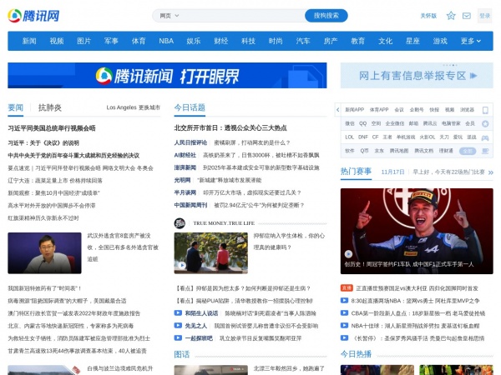
Task: Click the 全部 pill button in the product panel
Action: coord(468,151)
